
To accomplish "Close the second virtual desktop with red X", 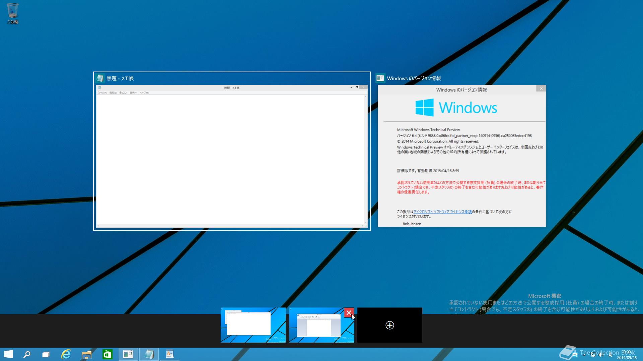I will point(349,313).
